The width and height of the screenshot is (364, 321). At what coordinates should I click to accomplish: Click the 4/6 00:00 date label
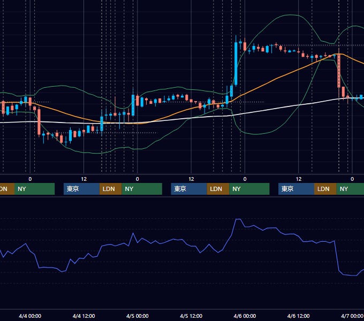coord(245,316)
